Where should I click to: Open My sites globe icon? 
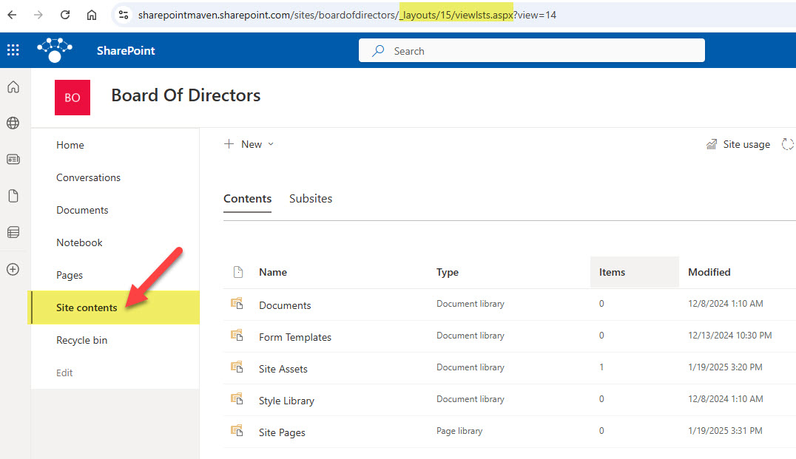13,123
